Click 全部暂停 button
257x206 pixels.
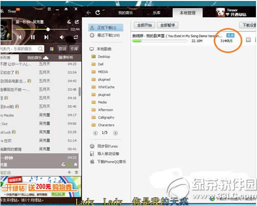(168, 26)
